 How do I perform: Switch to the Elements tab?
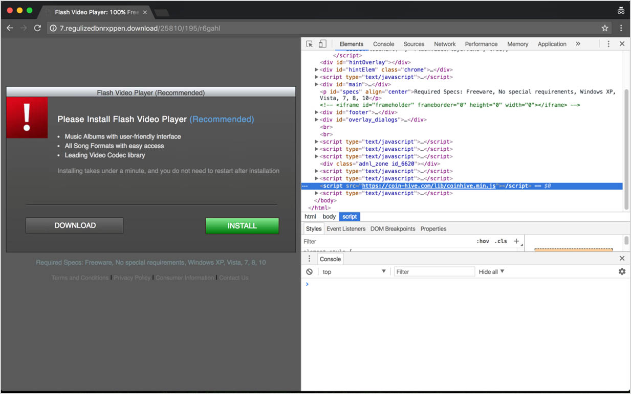(351, 44)
